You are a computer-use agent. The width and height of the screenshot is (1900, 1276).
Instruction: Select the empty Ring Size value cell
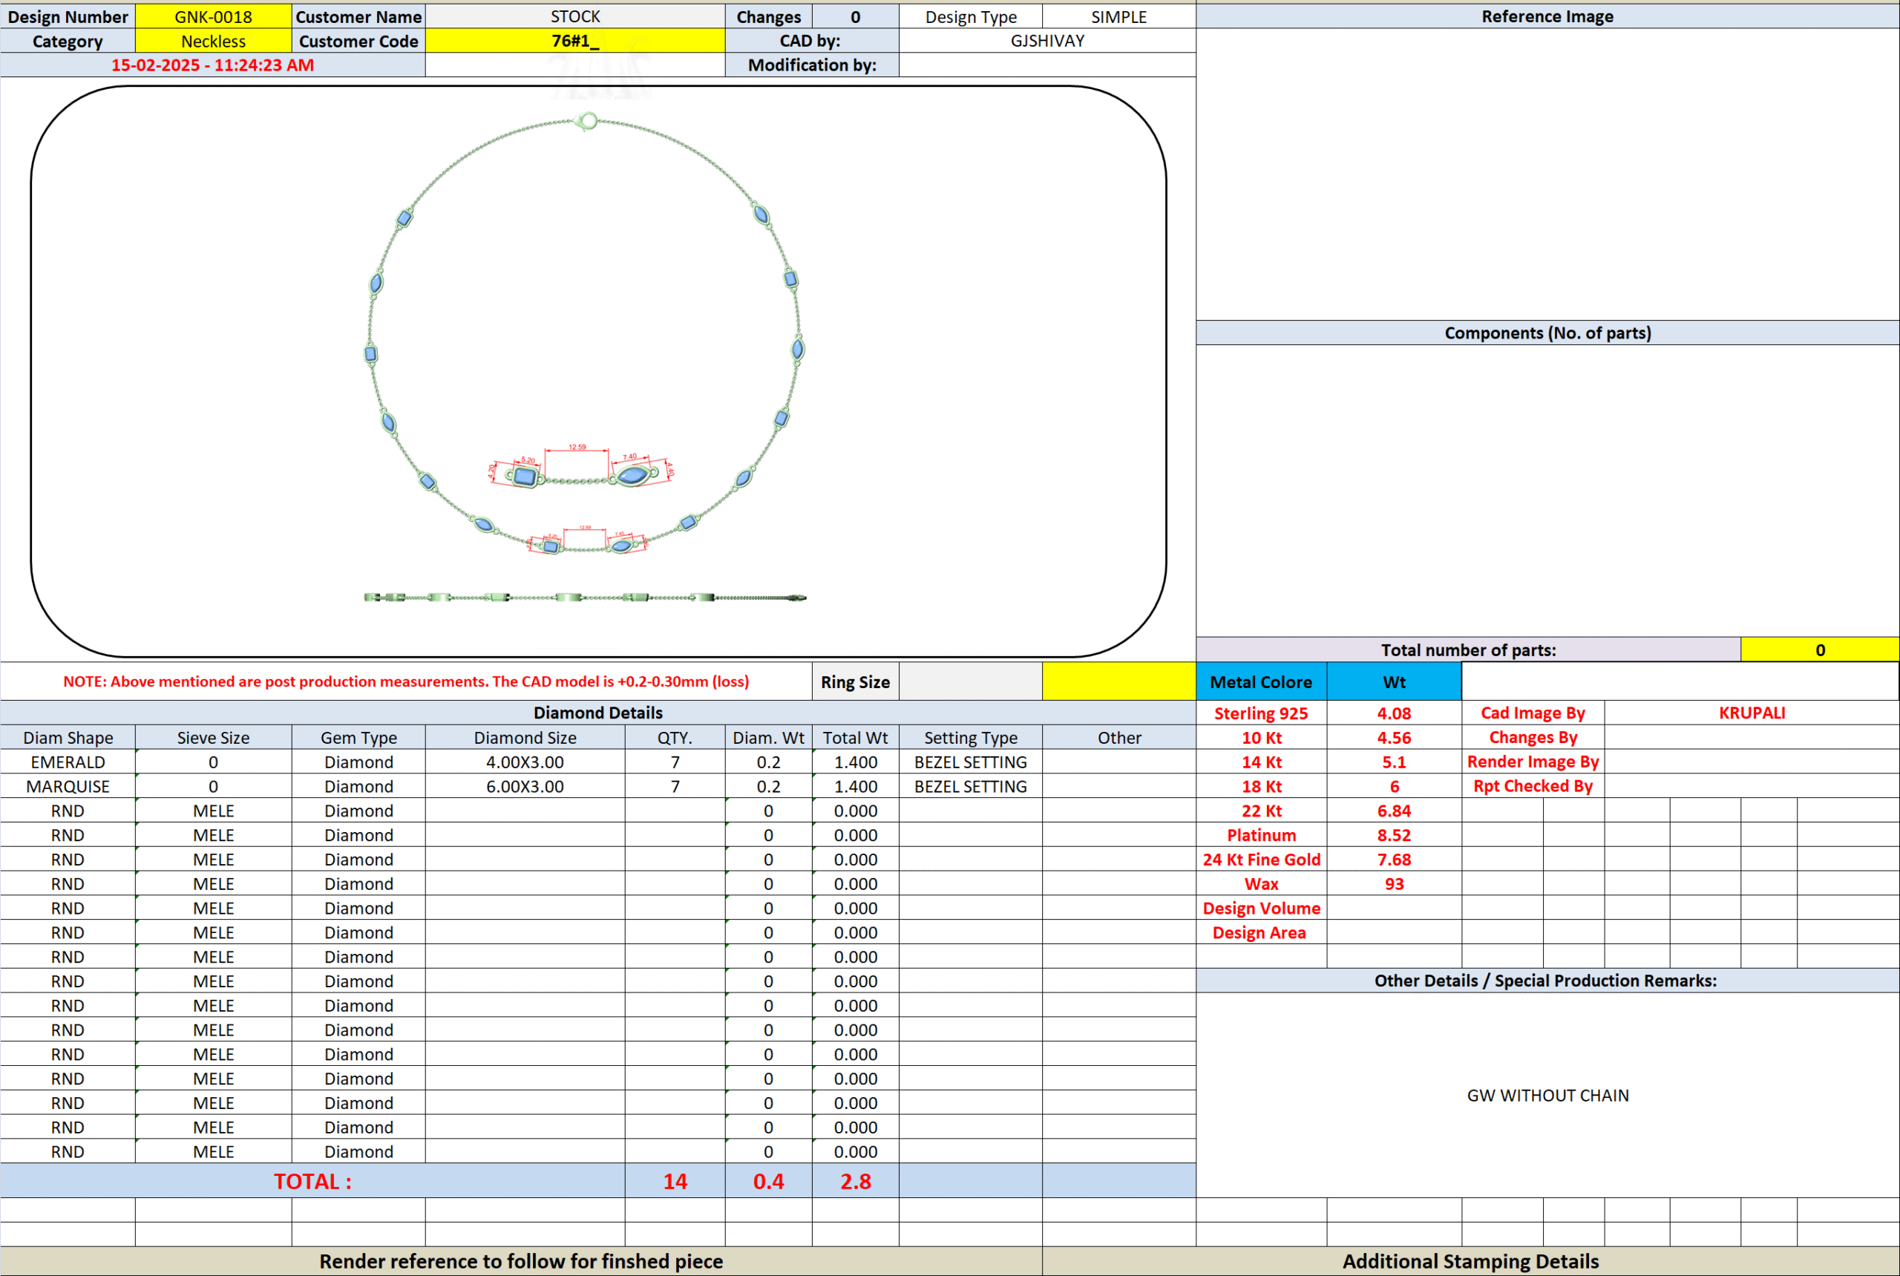click(x=970, y=682)
